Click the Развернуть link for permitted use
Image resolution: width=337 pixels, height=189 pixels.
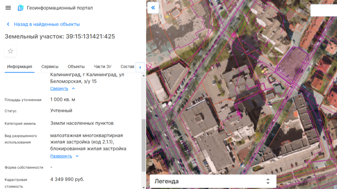click(x=61, y=156)
